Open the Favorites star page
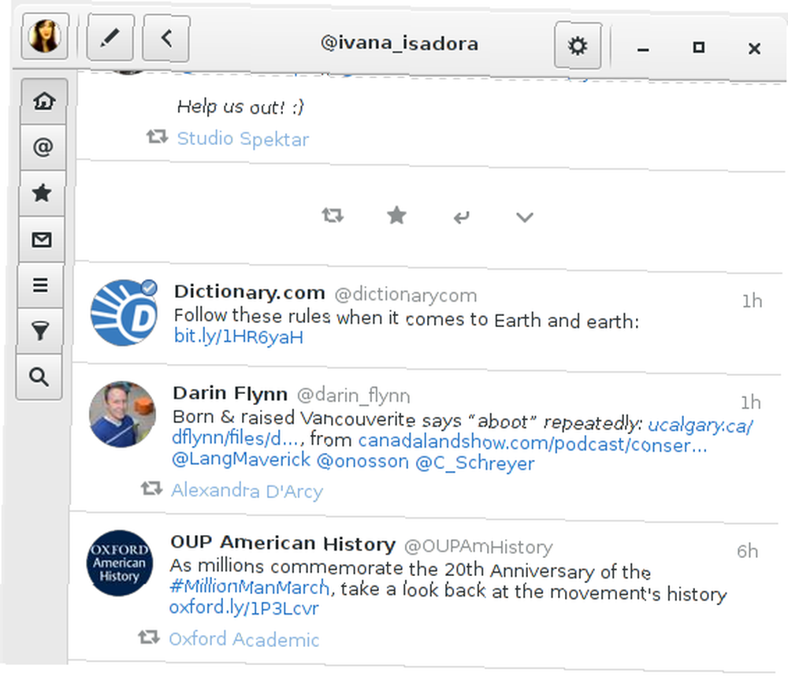 pos(42,193)
